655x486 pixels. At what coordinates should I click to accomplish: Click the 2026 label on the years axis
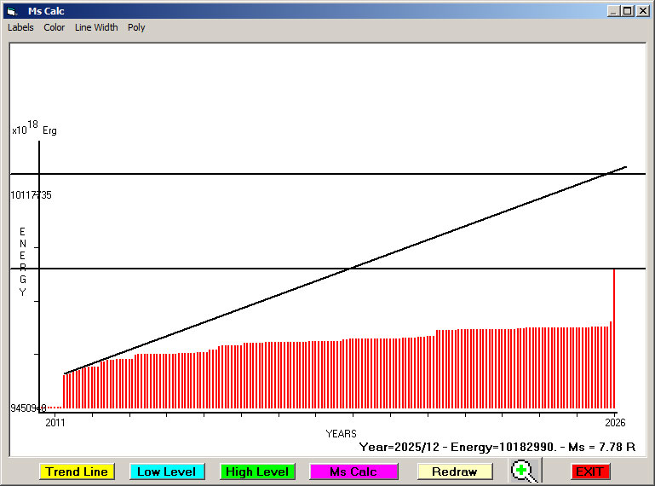[x=615, y=423]
